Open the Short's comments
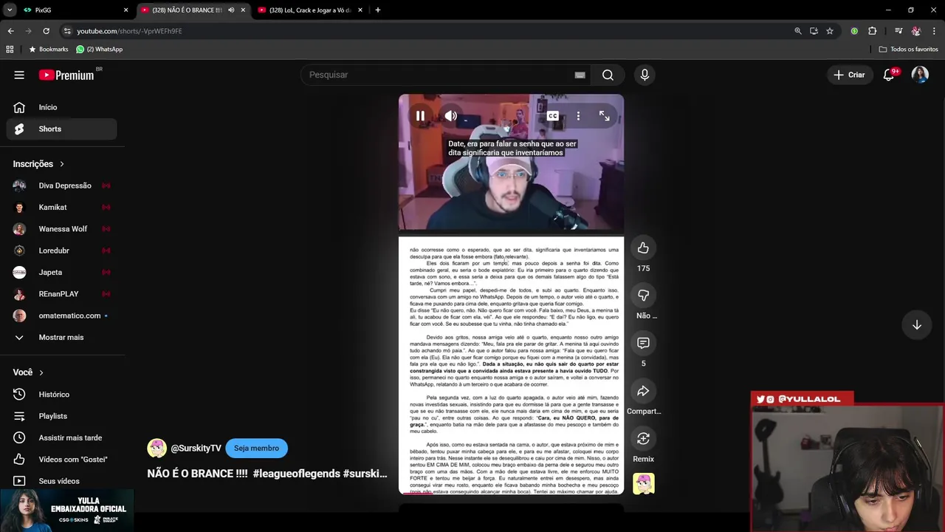The width and height of the screenshot is (945, 532). 643,343
